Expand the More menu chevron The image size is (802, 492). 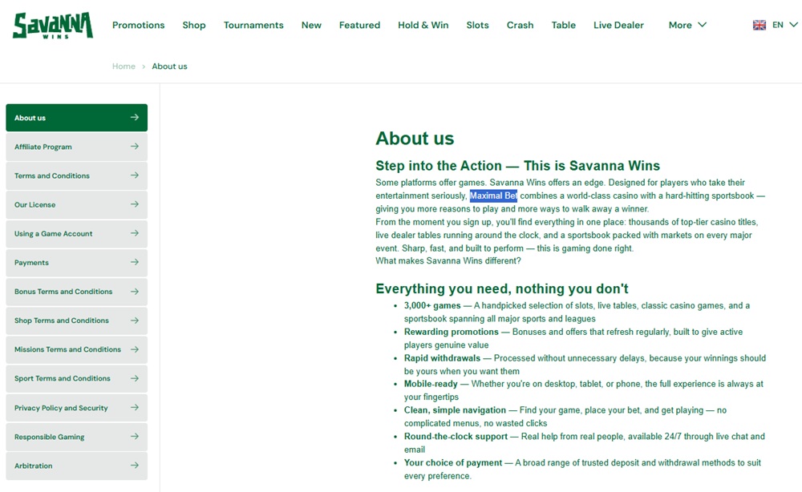pos(703,25)
